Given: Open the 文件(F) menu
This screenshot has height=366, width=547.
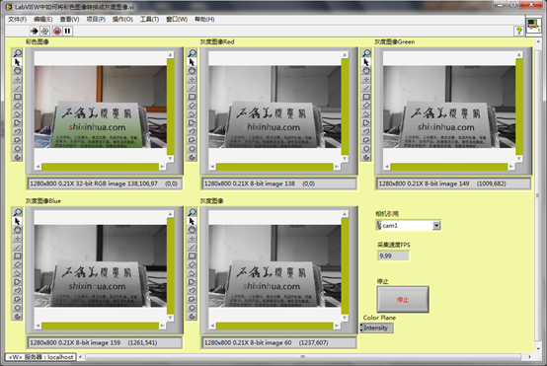Looking at the screenshot, I should coord(17,19).
